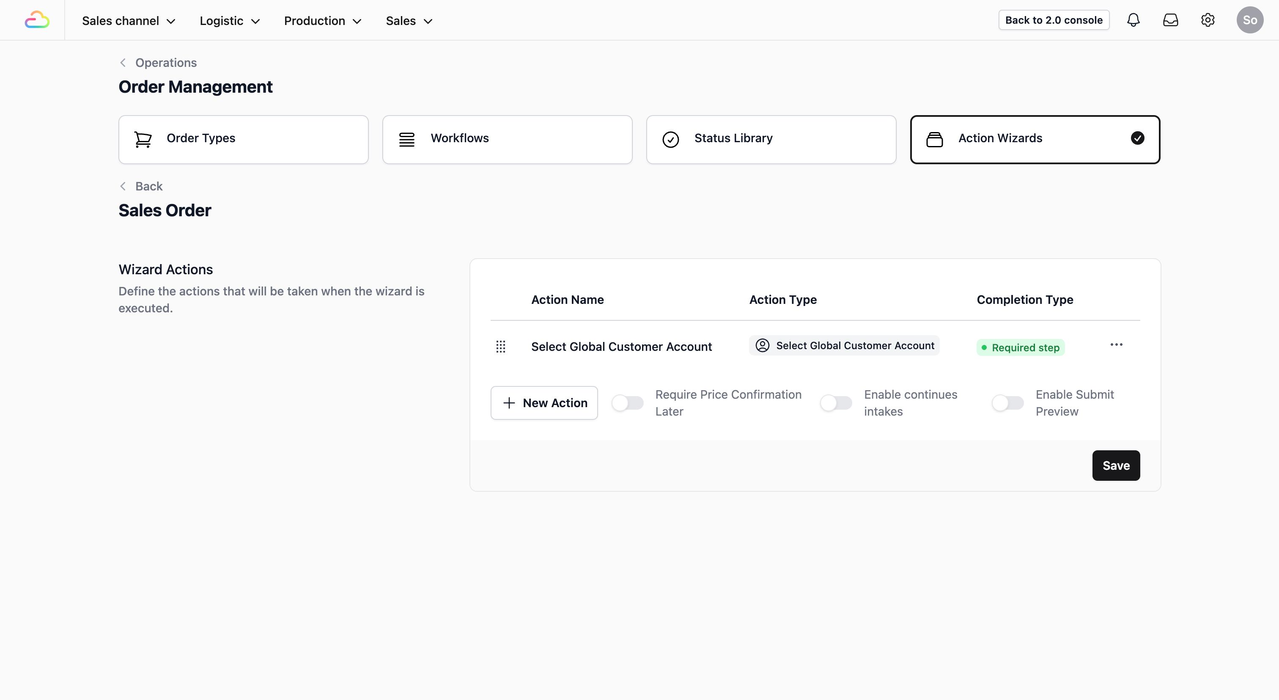The image size is (1279, 700).
Task: Open the Logistic menu dropdown
Action: 229,21
